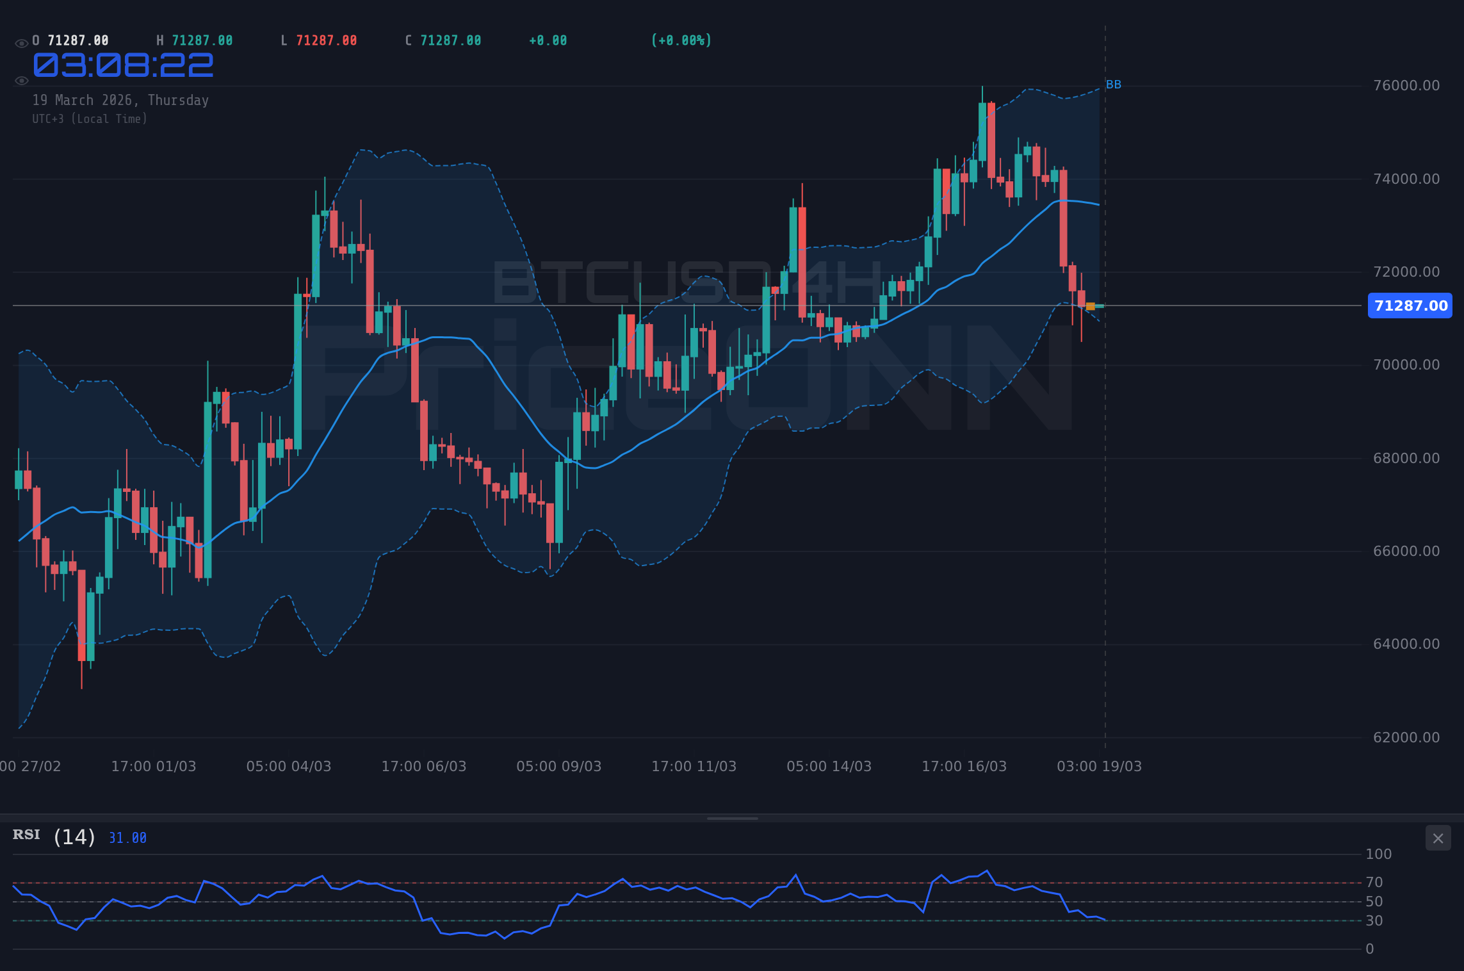This screenshot has height=971, width=1464.
Task: Close the RSI indicator panel
Action: 1438,838
